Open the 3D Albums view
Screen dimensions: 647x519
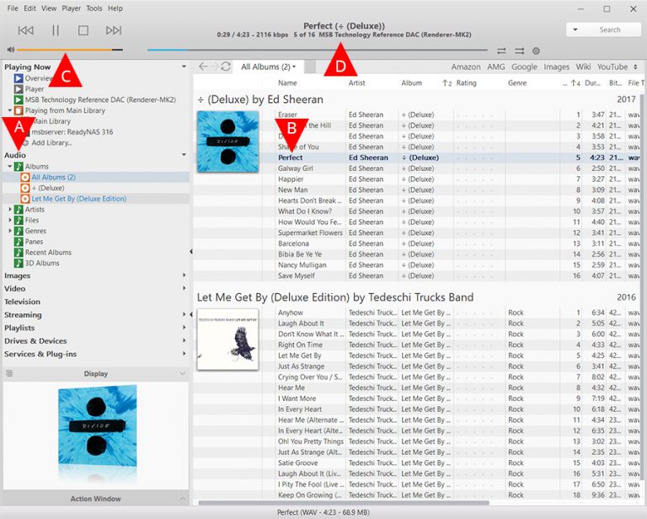pos(42,263)
